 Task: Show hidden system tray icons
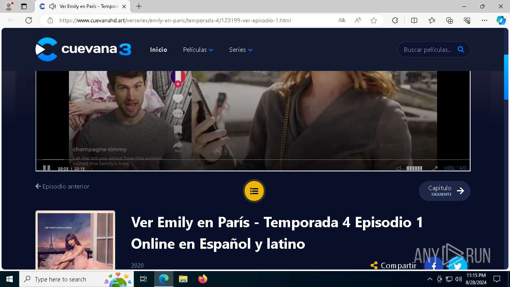pos(430,279)
